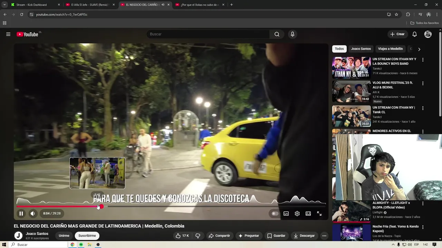Open the notifications bell

pos(415,34)
